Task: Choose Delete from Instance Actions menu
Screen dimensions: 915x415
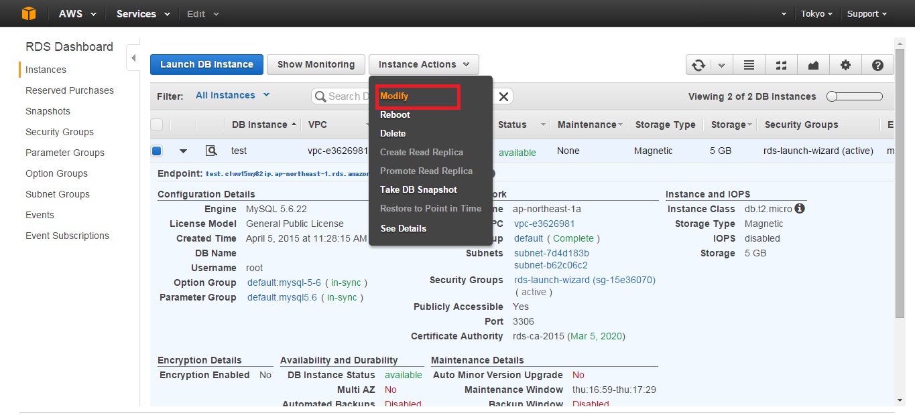Action: pos(393,133)
